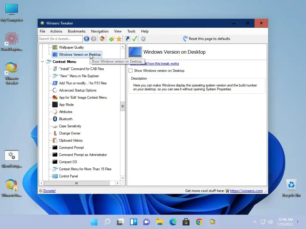Open settings with the gear toolbar icon
Screen dimensions: 306x229
(143, 39)
